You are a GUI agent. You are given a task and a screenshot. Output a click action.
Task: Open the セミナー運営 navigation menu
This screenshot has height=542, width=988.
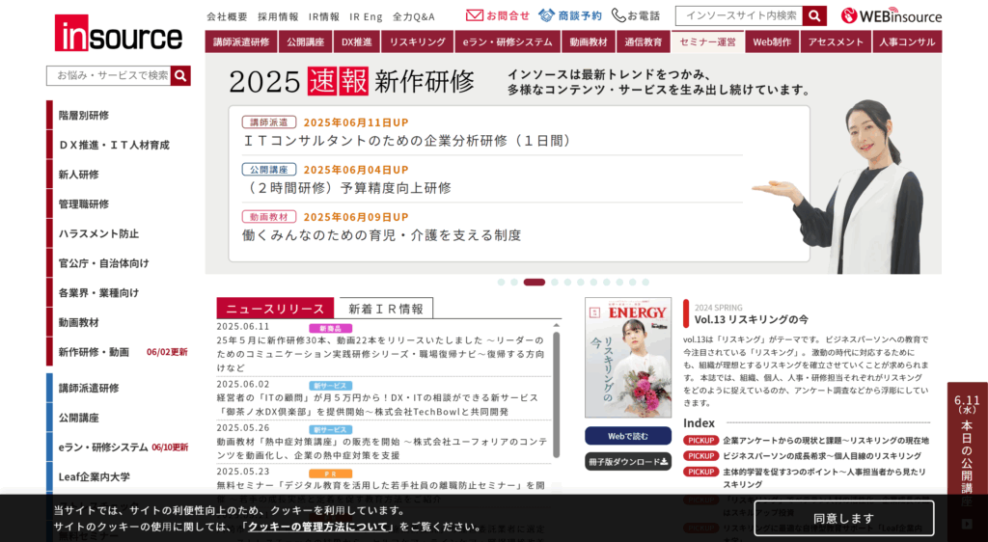coord(707,41)
